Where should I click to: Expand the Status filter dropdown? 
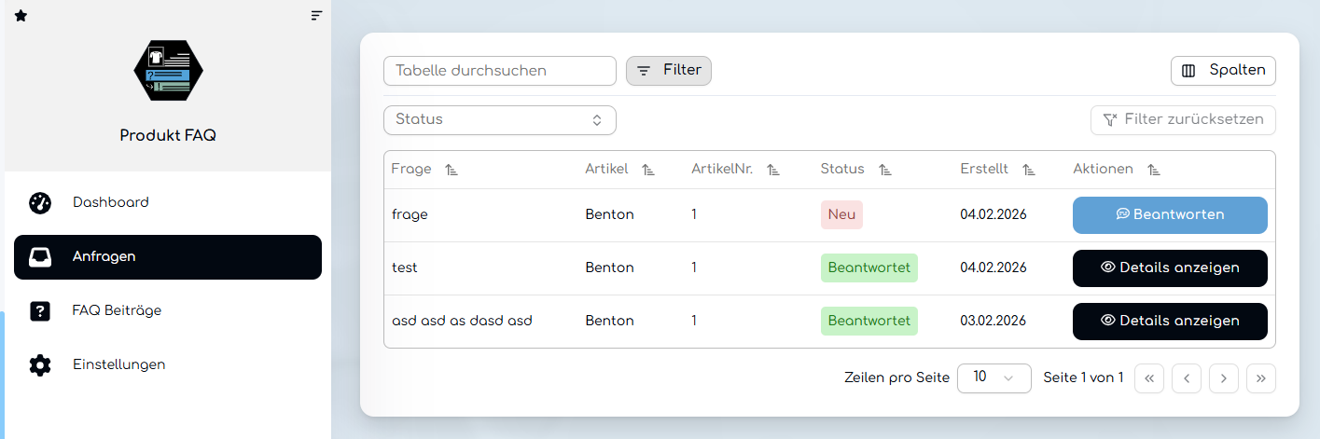pyautogui.click(x=500, y=119)
